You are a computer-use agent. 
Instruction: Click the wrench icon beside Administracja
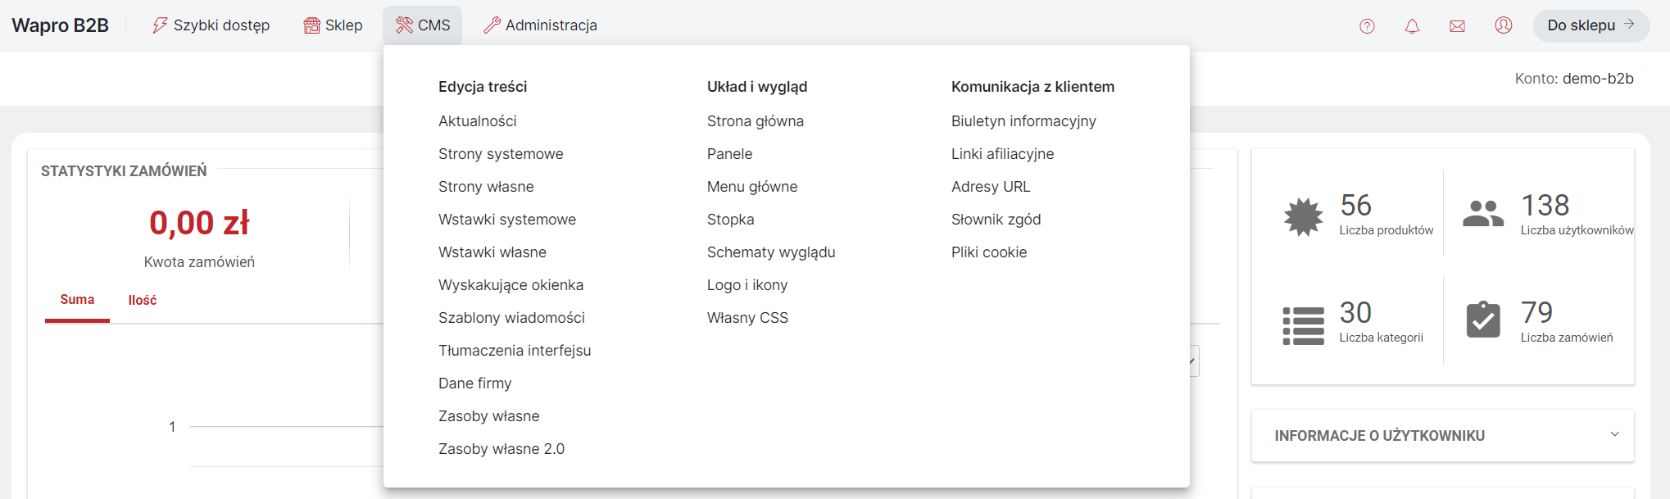pos(492,25)
